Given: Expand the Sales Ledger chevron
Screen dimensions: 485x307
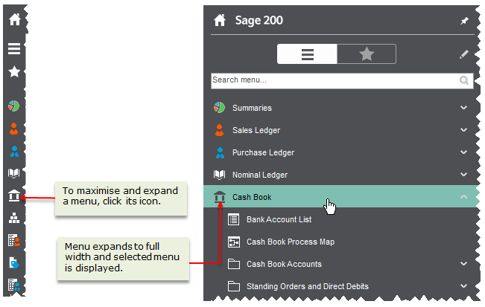Looking at the screenshot, I should coord(463,130).
